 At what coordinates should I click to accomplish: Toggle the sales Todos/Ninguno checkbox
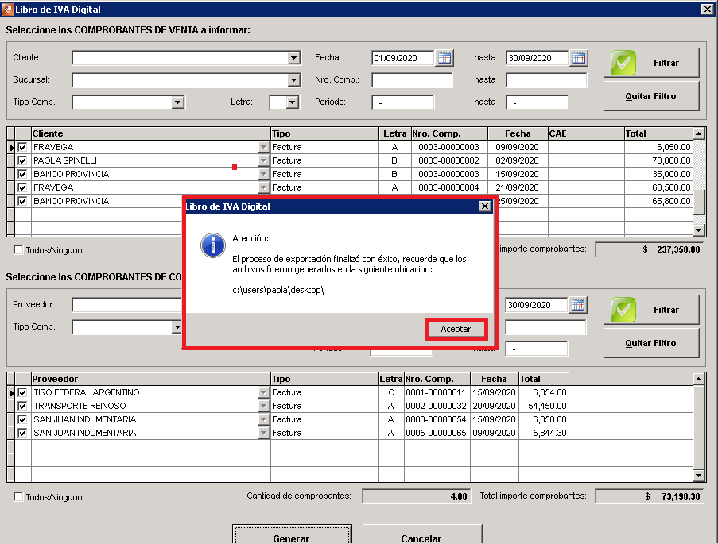18,250
